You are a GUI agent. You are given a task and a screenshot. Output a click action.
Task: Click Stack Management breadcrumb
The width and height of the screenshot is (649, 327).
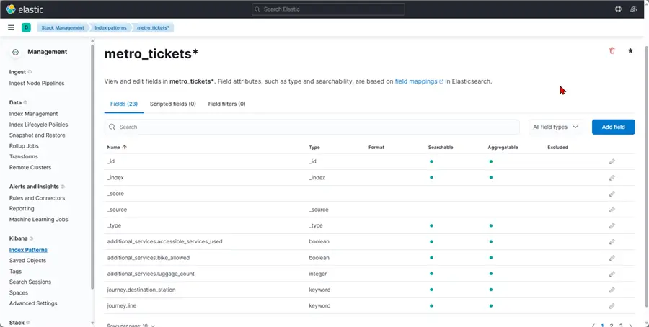[63, 27]
